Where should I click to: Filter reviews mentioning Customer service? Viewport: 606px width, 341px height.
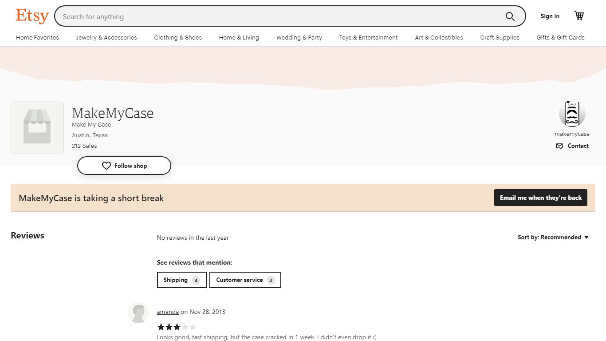[x=245, y=280]
